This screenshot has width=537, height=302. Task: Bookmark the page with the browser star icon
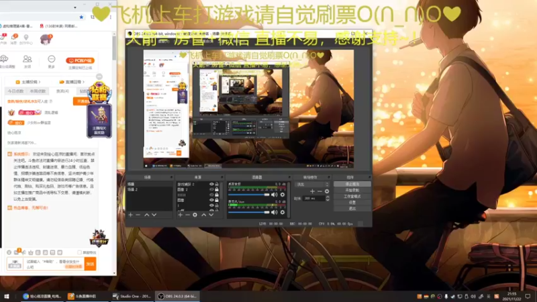(x=81, y=17)
